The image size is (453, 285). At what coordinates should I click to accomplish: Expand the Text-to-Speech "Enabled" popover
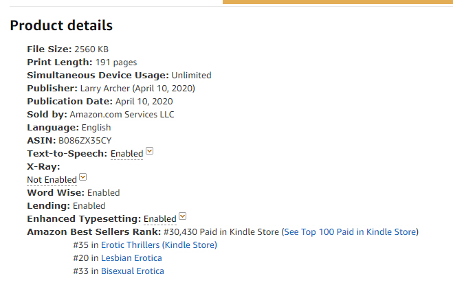tap(126, 154)
